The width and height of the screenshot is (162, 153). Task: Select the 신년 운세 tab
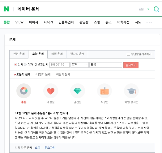[x=19, y=54]
